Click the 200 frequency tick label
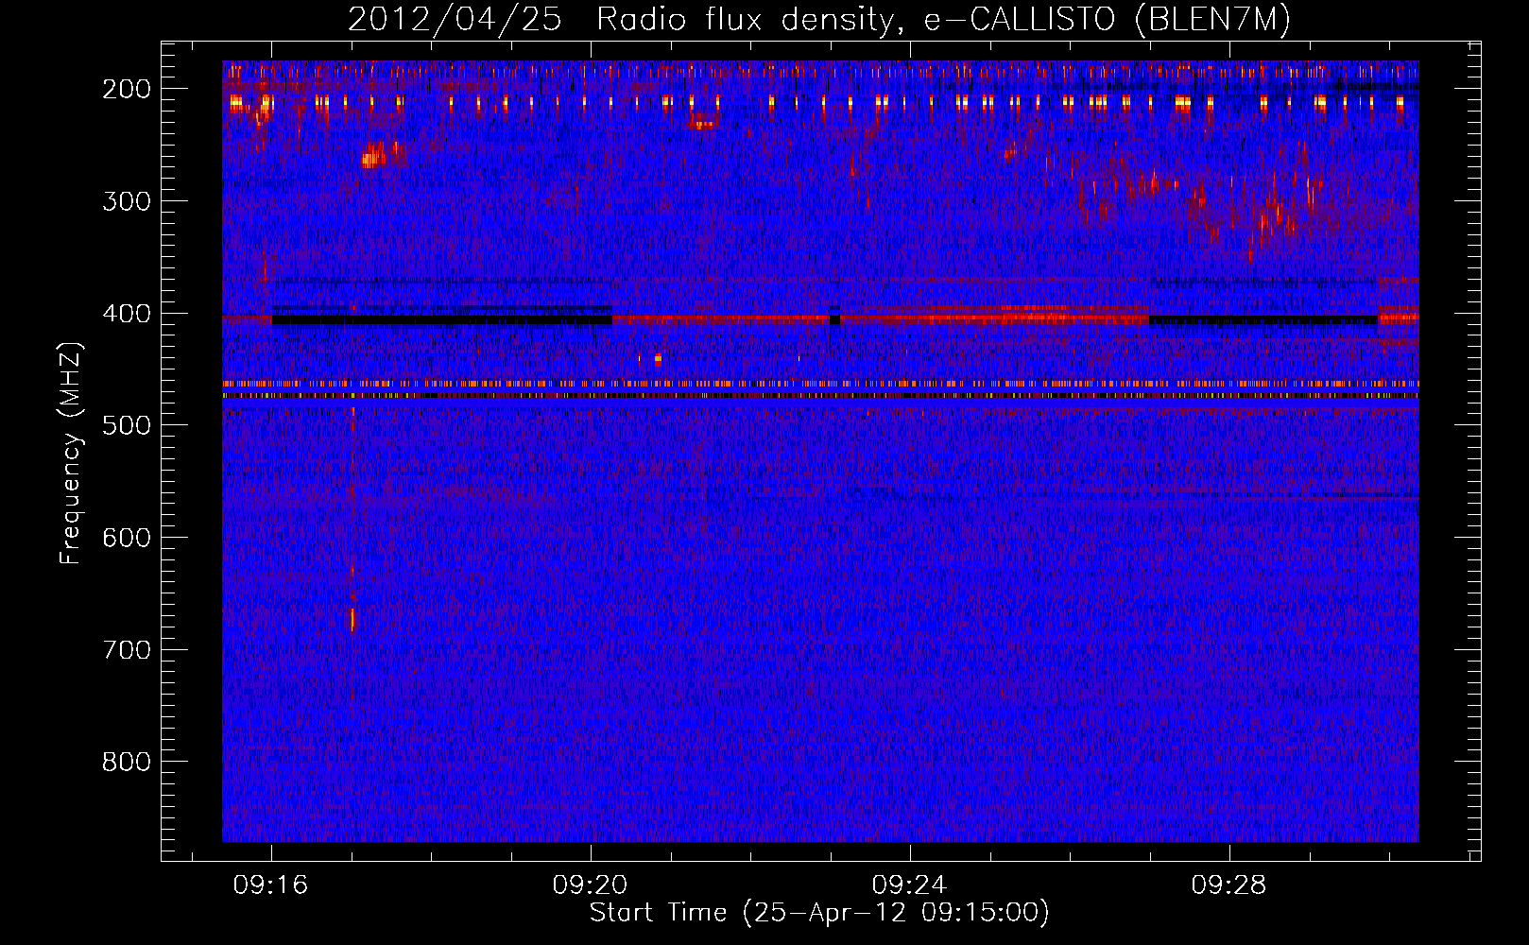1529x945 pixels. pos(127,89)
